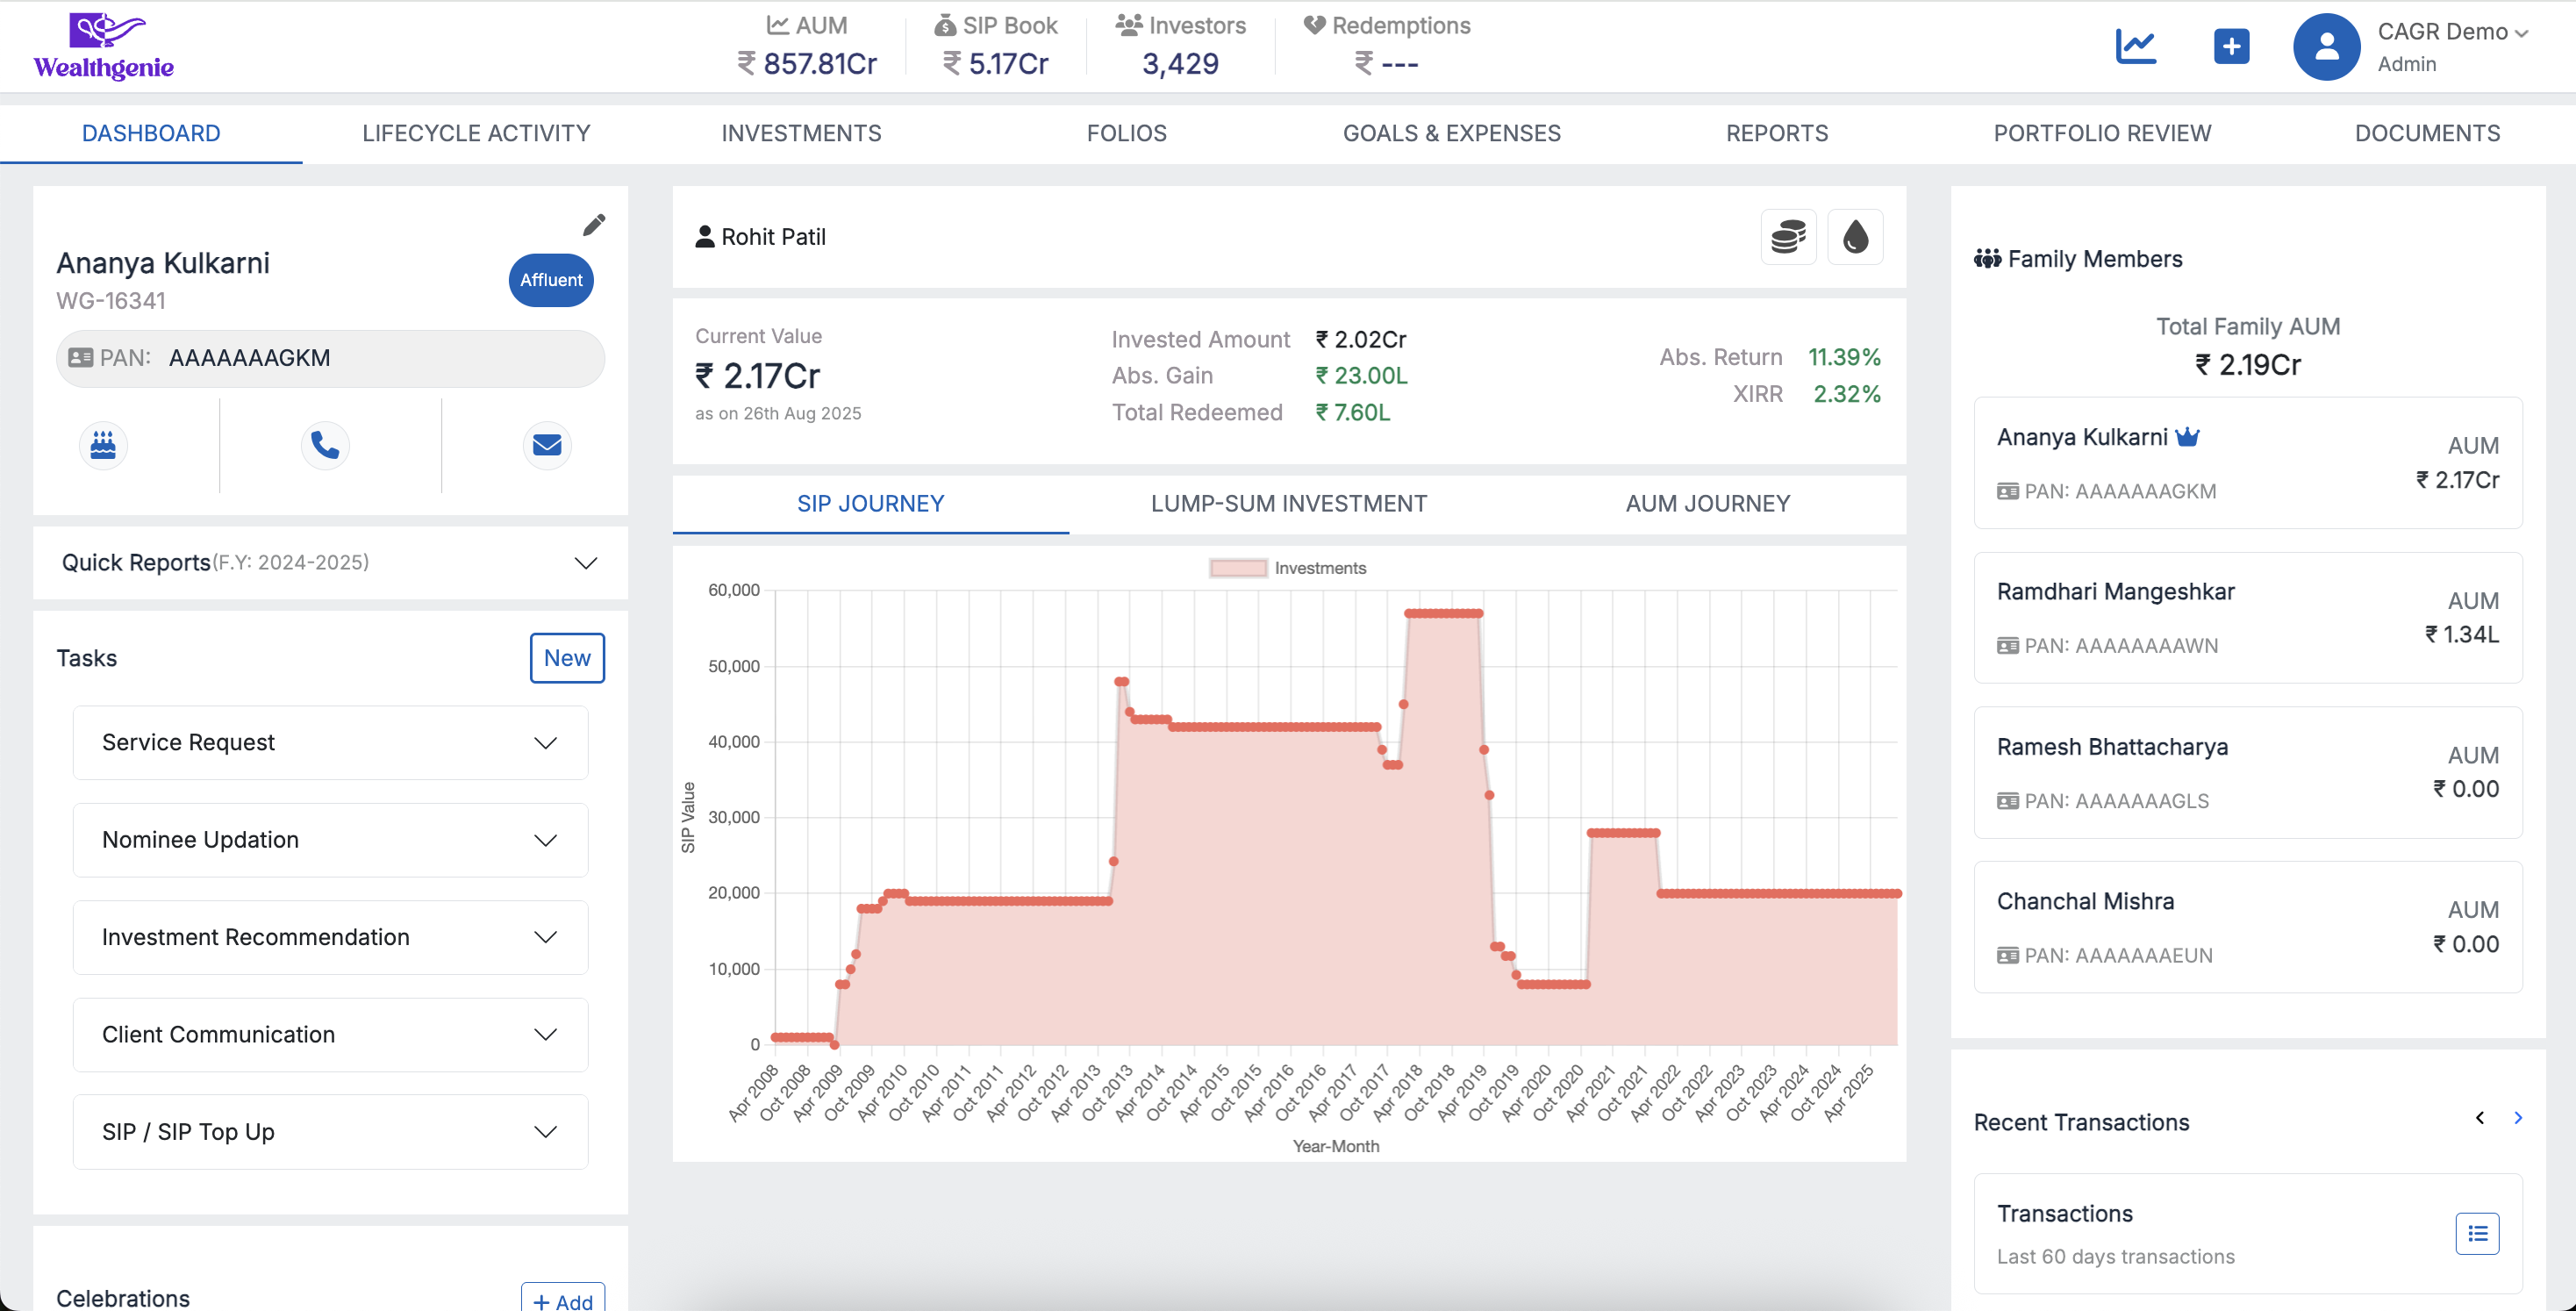Click the water drop icon
The image size is (2576, 1311).
pyautogui.click(x=1855, y=237)
